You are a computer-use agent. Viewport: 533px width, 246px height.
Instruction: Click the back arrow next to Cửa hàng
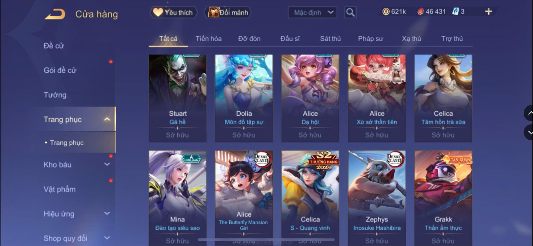(55, 14)
